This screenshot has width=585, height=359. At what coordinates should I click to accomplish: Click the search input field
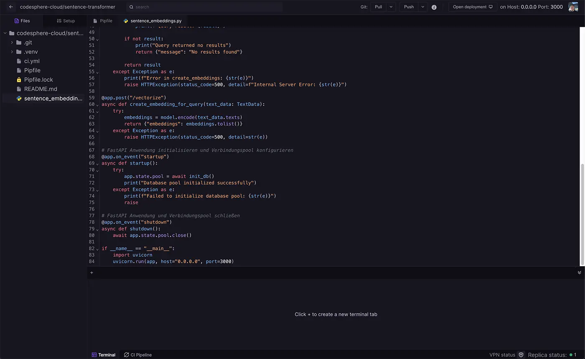(205, 7)
